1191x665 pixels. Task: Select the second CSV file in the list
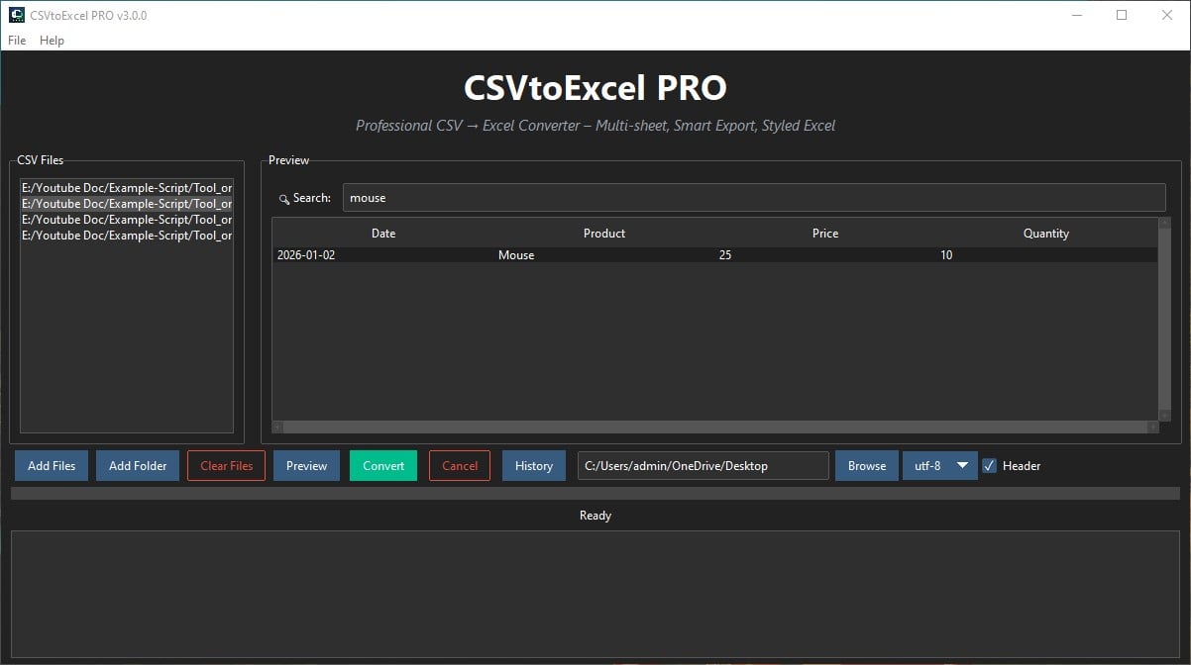(x=126, y=203)
